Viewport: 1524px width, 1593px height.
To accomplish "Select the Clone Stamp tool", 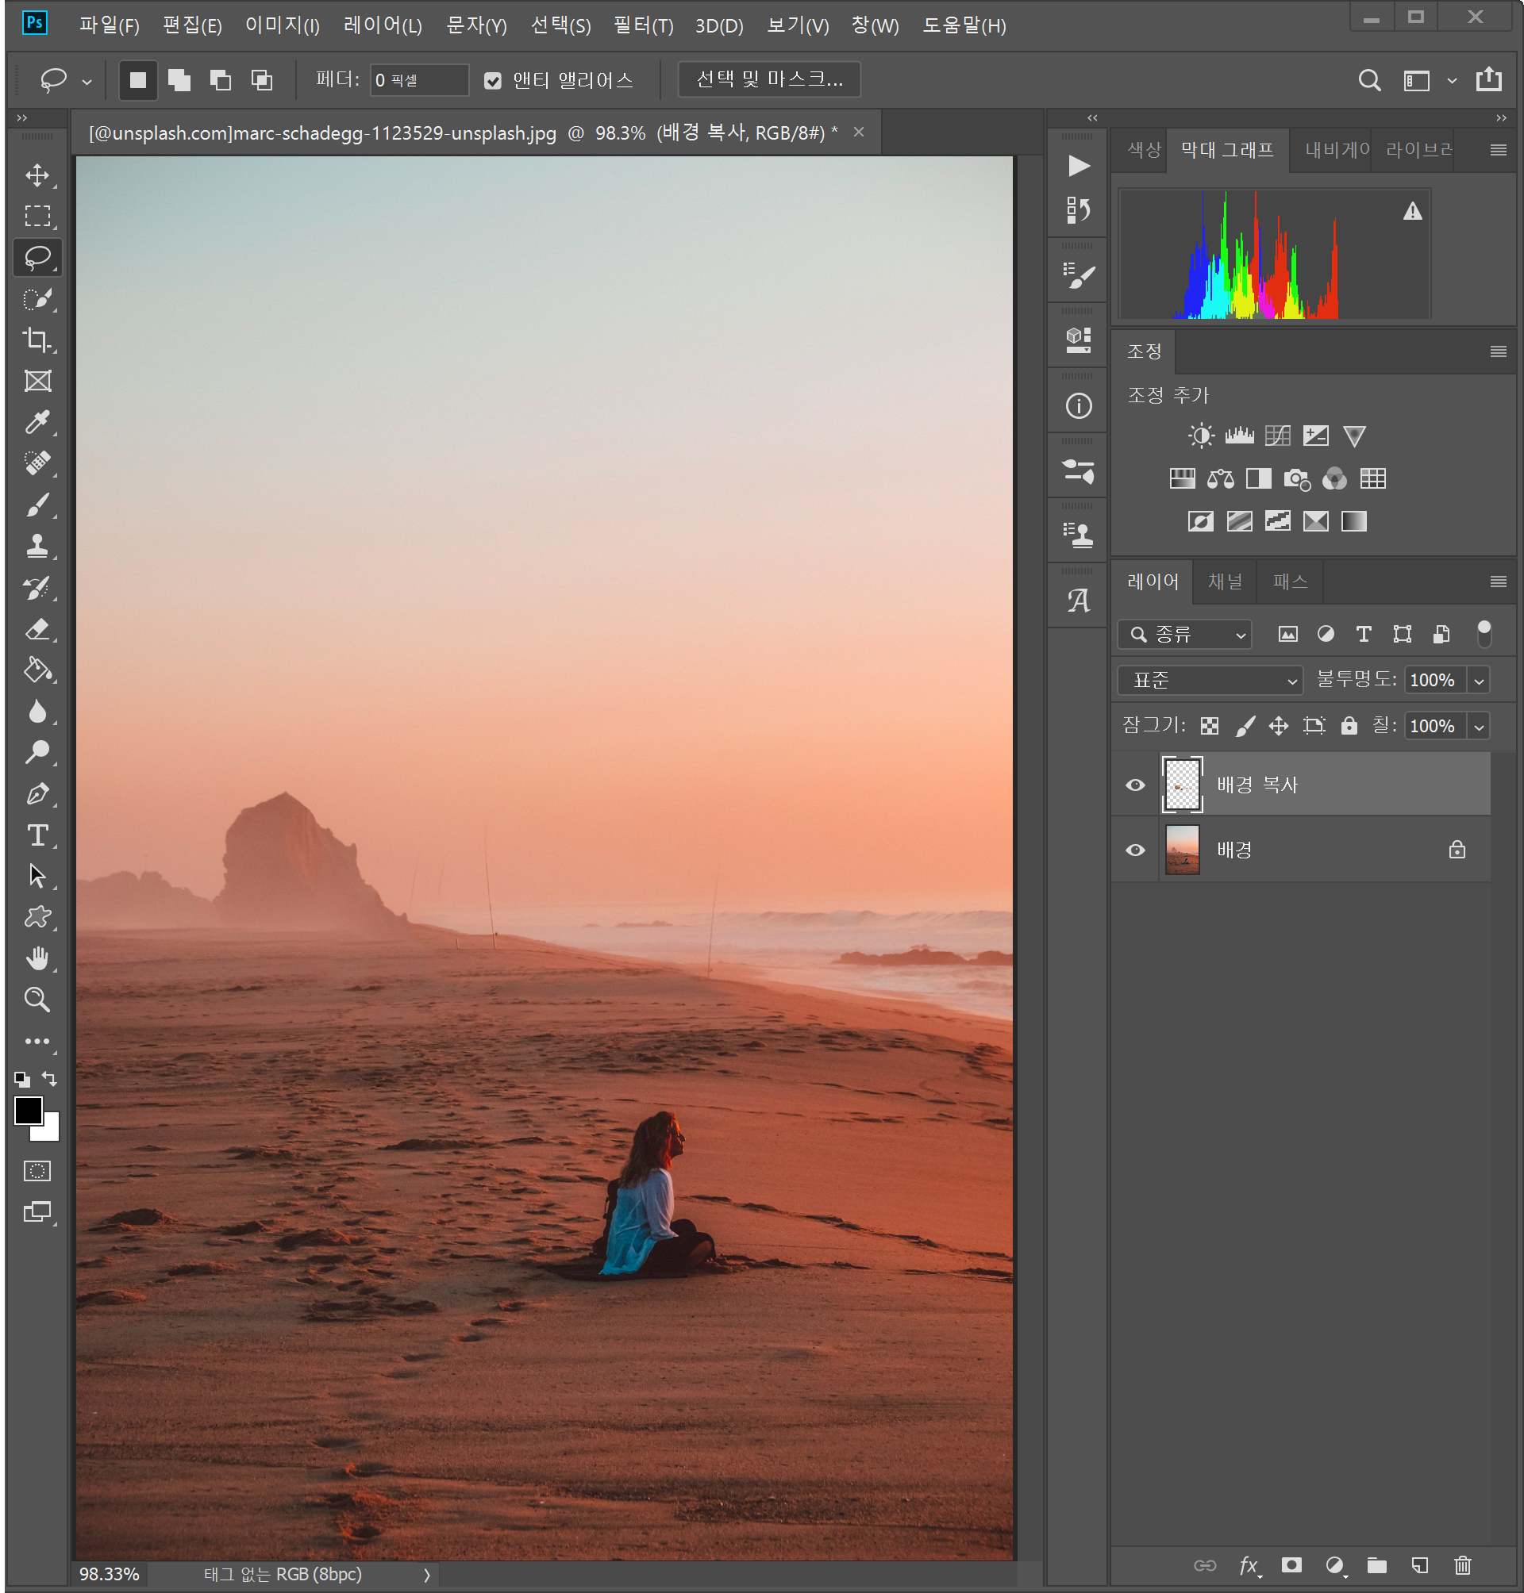I will click(37, 546).
